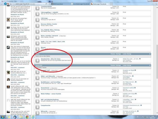Click the lock icon beside Reiseberichte forum
158x119 pixels.
[38, 61]
